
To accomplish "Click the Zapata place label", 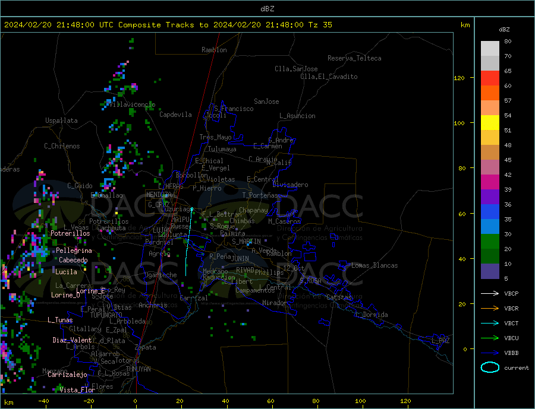I will point(146,348).
